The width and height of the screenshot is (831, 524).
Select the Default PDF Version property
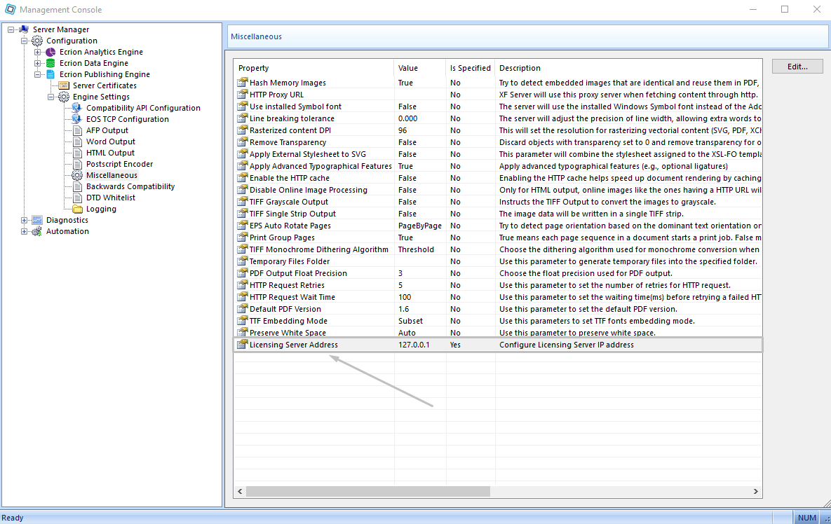pyautogui.click(x=285, y=309)
